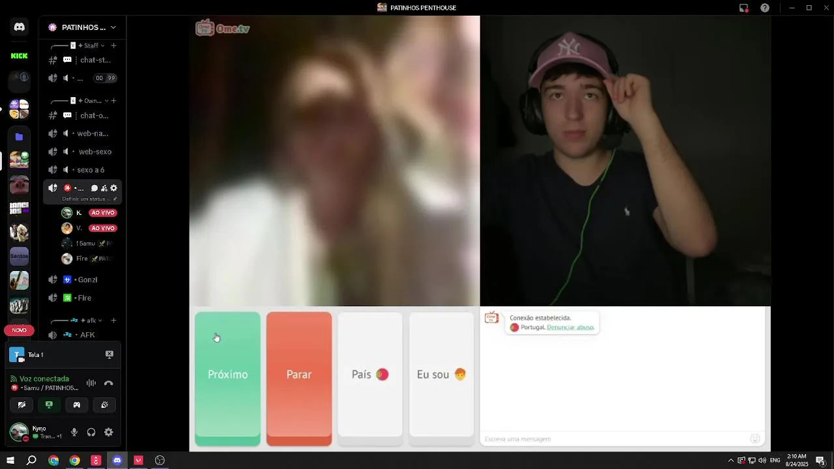Mute microphone in the user panel
Image resolution: width=834 pixels, height=469 pixels.
(x=74, y=432)
